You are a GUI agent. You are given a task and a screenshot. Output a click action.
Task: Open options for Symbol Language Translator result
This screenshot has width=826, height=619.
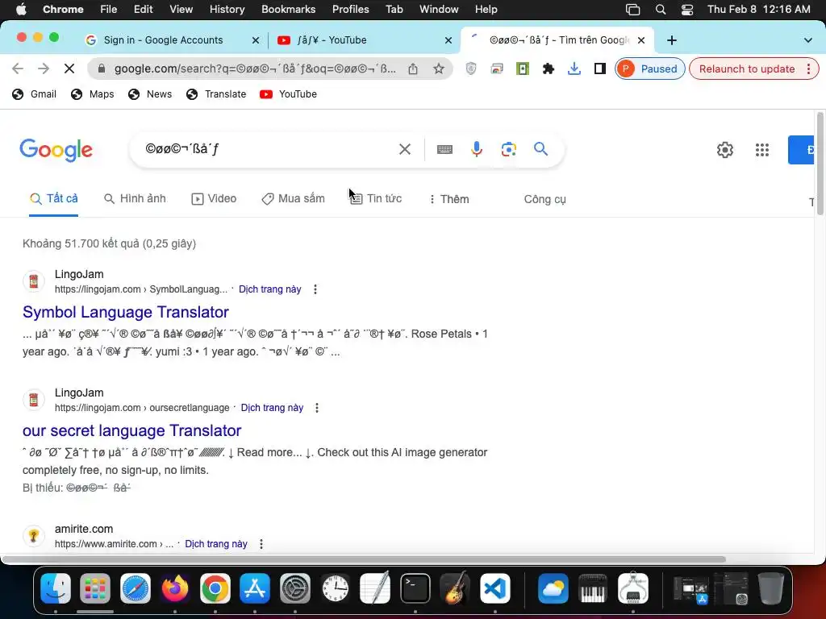click(315, 289)
